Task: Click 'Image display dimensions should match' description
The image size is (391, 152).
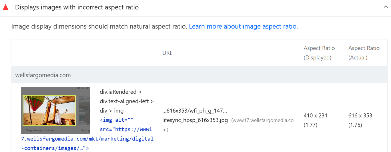Action: pos(99,27)
